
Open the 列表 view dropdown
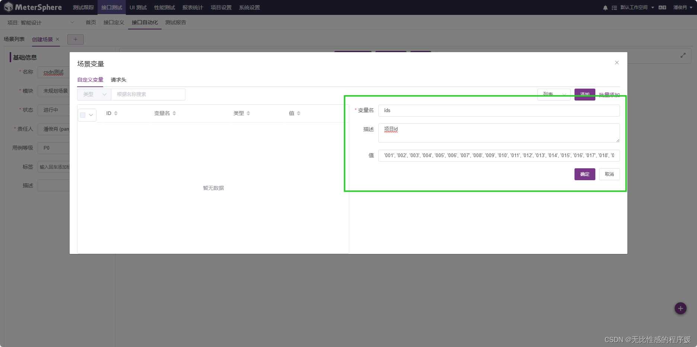(x=554, y=95)
